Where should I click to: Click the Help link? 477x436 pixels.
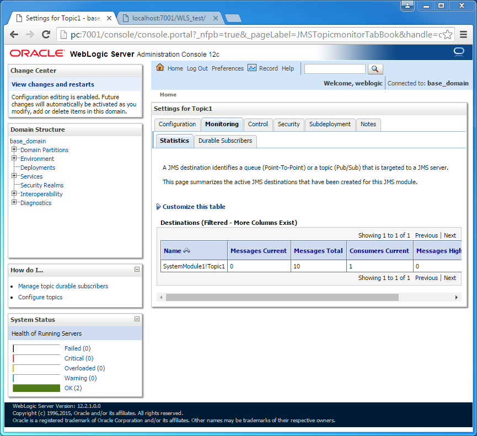288,68
